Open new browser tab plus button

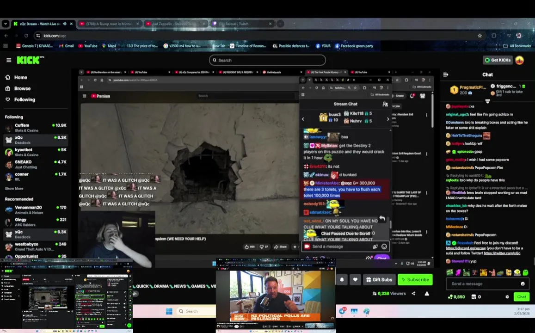click(280, 24)
